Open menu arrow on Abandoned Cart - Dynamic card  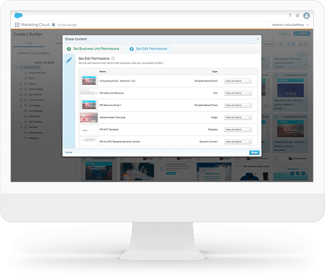[304, 106]
